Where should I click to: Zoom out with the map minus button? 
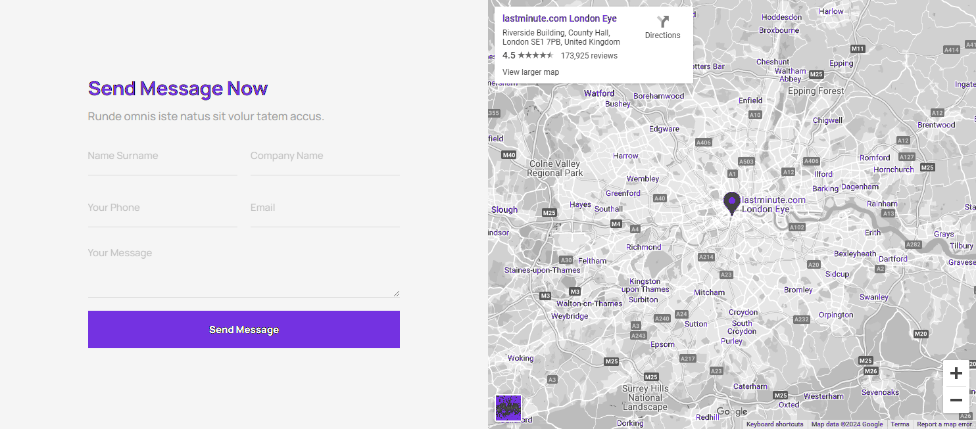point(956,400)
